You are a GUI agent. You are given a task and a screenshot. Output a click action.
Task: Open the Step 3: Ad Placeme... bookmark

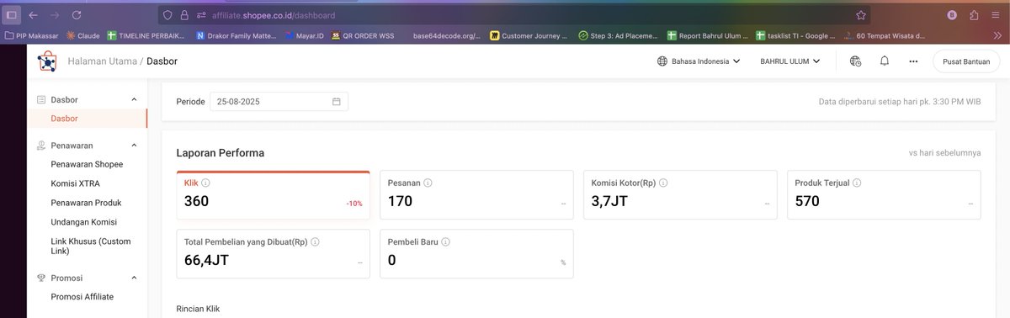pyautogui.click(x=618, y=36)
